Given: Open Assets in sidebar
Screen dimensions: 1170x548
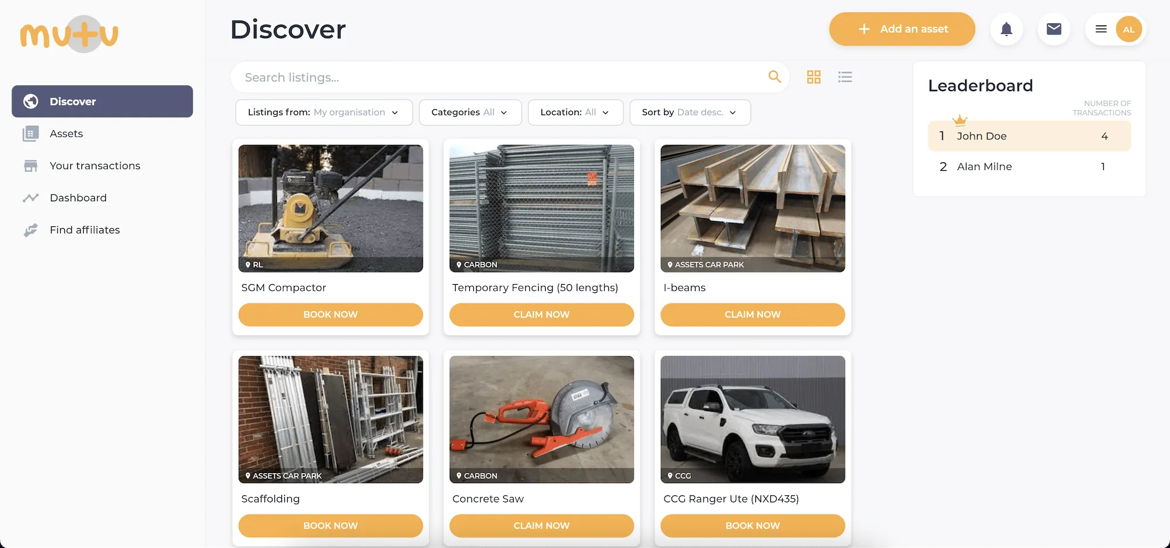Looking at the screenshot, I should (102, 134).
